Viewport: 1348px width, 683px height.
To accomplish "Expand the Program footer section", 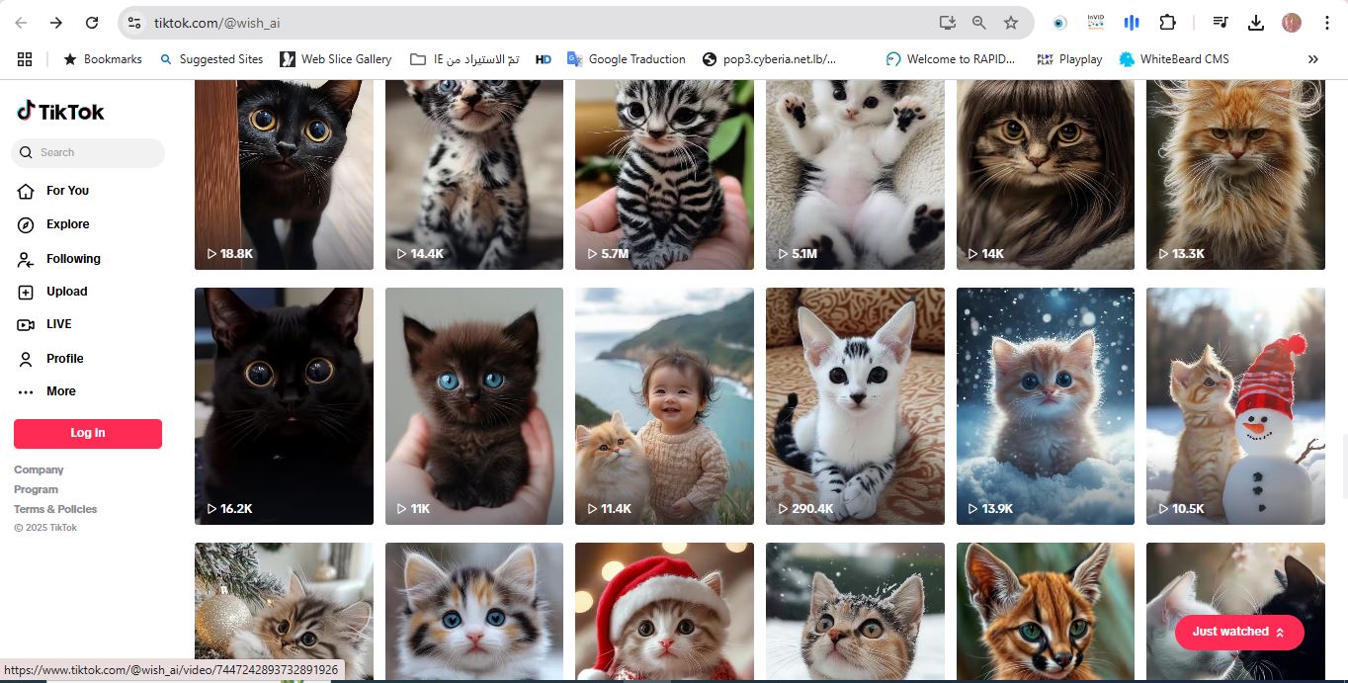I will (36, 489).
